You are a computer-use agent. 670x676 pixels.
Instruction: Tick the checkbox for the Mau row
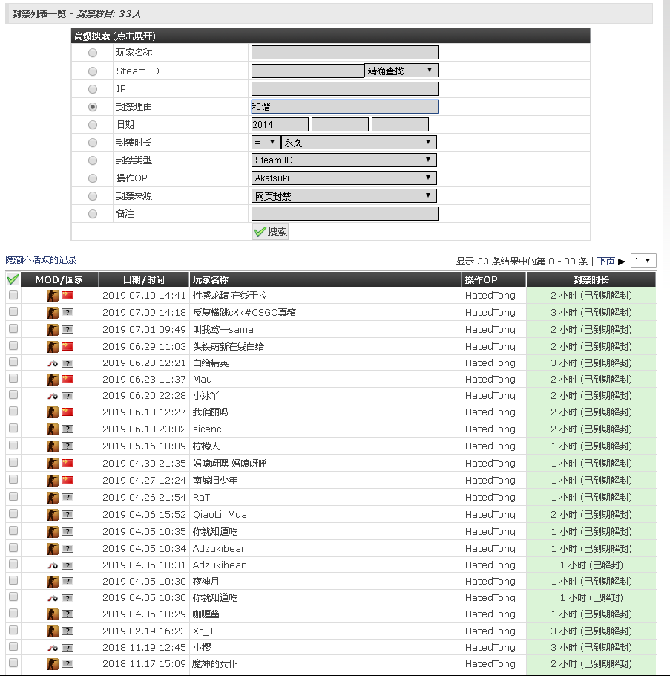coord(13,379)
